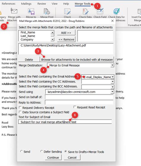Open the BCC Addresses field dropdown
The height and width of the screenshot is (166, 141).
pyautogui.click(x=113, y=87)
